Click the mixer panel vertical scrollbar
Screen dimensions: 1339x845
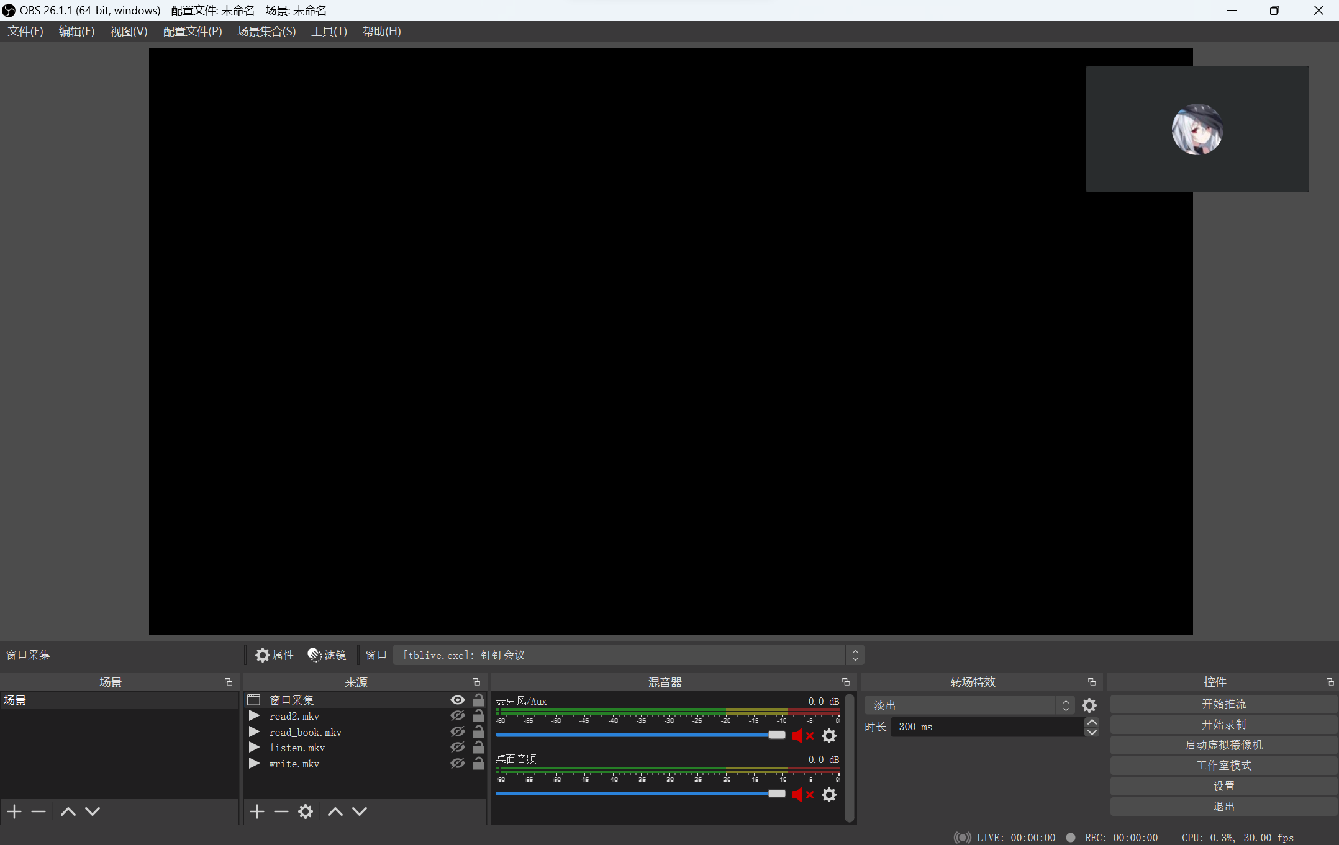pyautogui.click(x=850, y=758)
